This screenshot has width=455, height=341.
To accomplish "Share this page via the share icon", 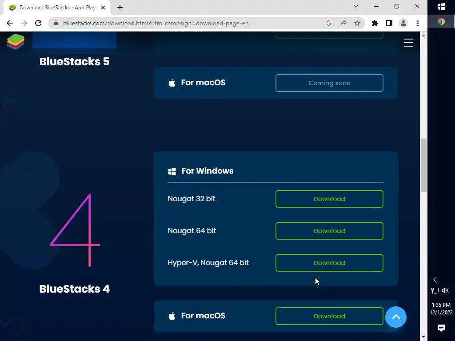I will [x=343, y=23].
